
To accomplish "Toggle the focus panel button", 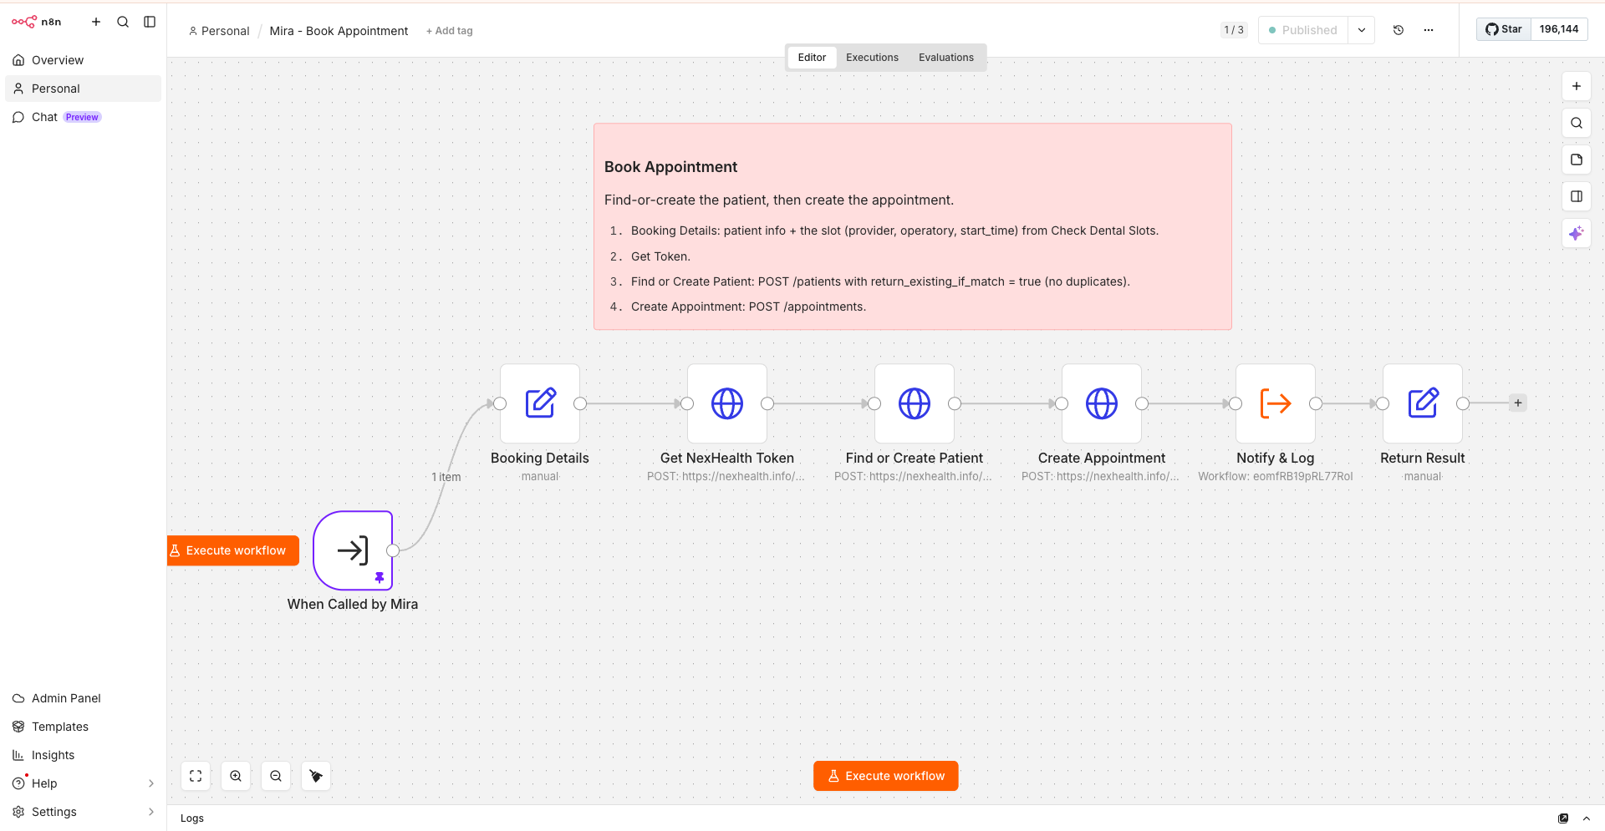I will point(1577,196).
